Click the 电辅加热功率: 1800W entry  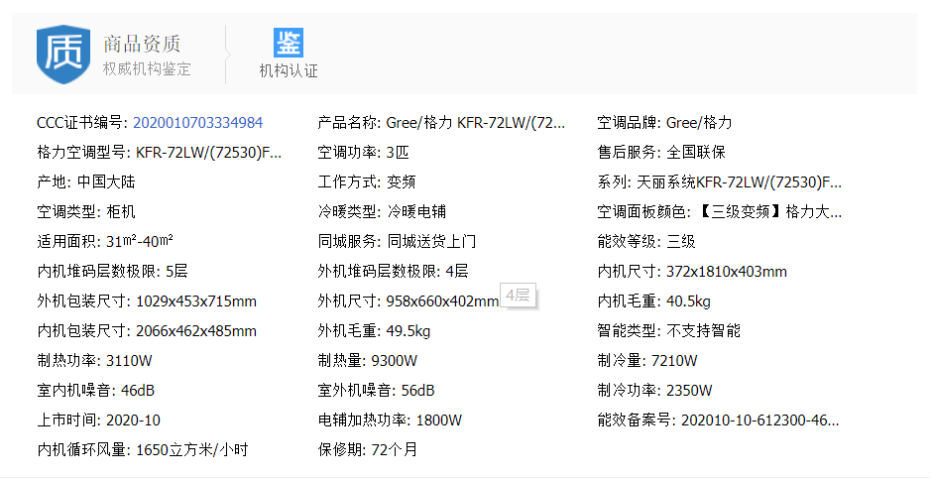tap(390, 420)
